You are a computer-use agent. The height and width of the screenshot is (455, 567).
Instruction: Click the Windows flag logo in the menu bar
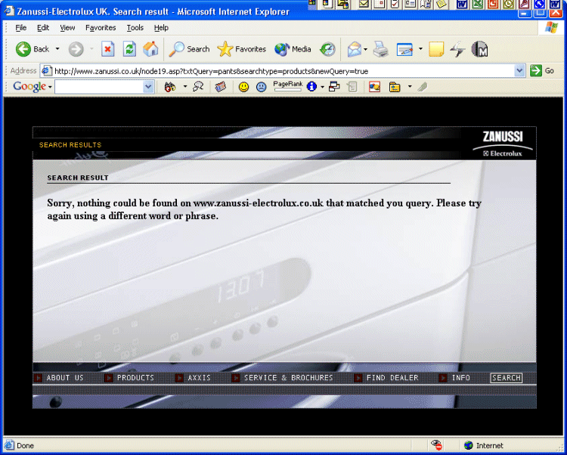[551, 27]
